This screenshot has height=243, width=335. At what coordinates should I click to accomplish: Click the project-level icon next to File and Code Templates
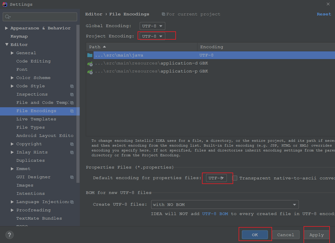coord(72,103)
